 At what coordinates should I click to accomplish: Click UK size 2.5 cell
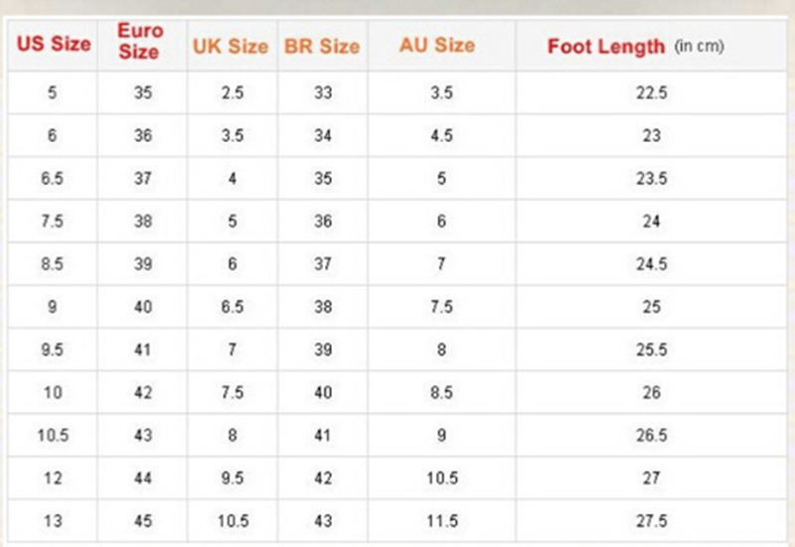[x=232, y=93]
